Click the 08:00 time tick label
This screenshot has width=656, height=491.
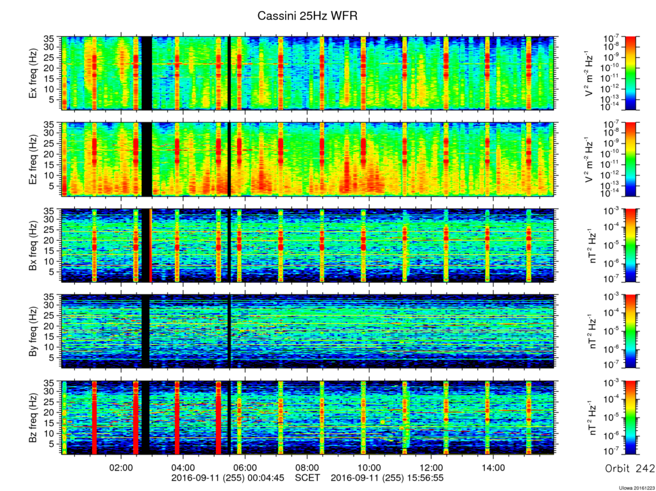pos(307,467)
